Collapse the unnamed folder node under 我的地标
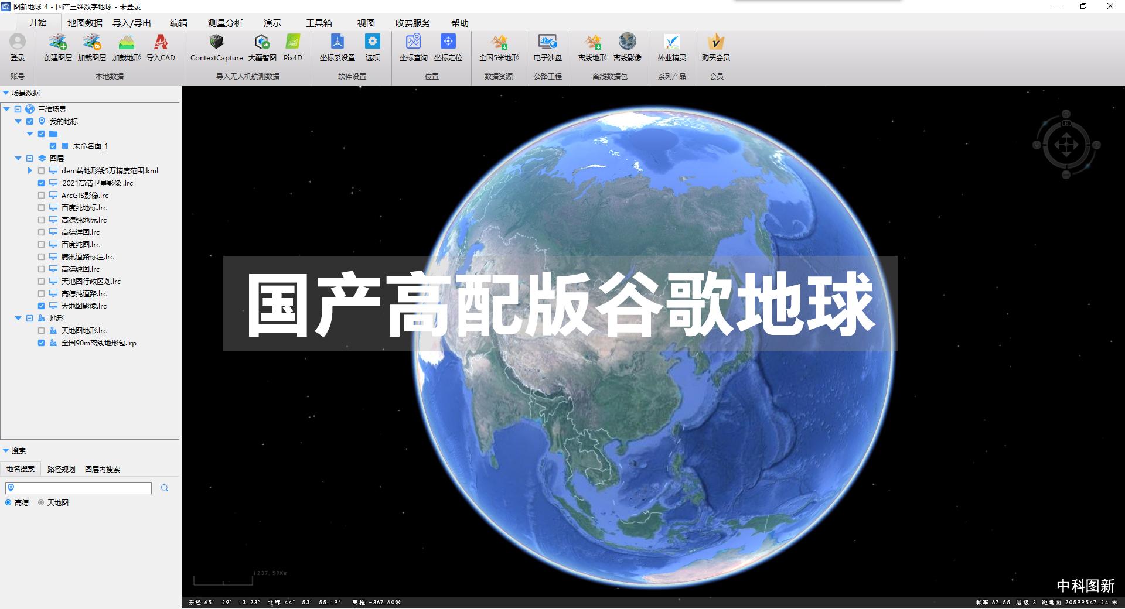The image size is (1125, 609). (x=30, y=134)
